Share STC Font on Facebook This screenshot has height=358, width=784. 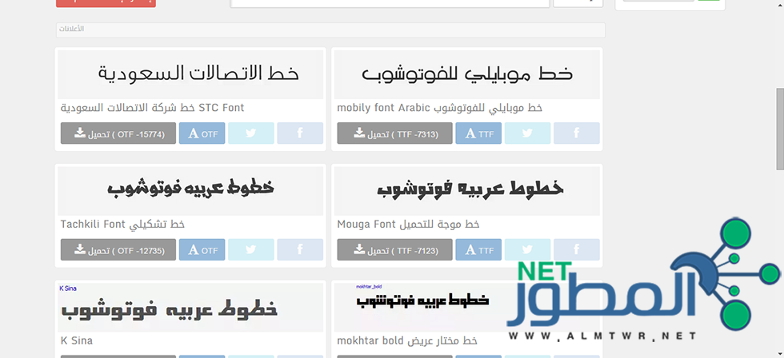click(300, 133)
